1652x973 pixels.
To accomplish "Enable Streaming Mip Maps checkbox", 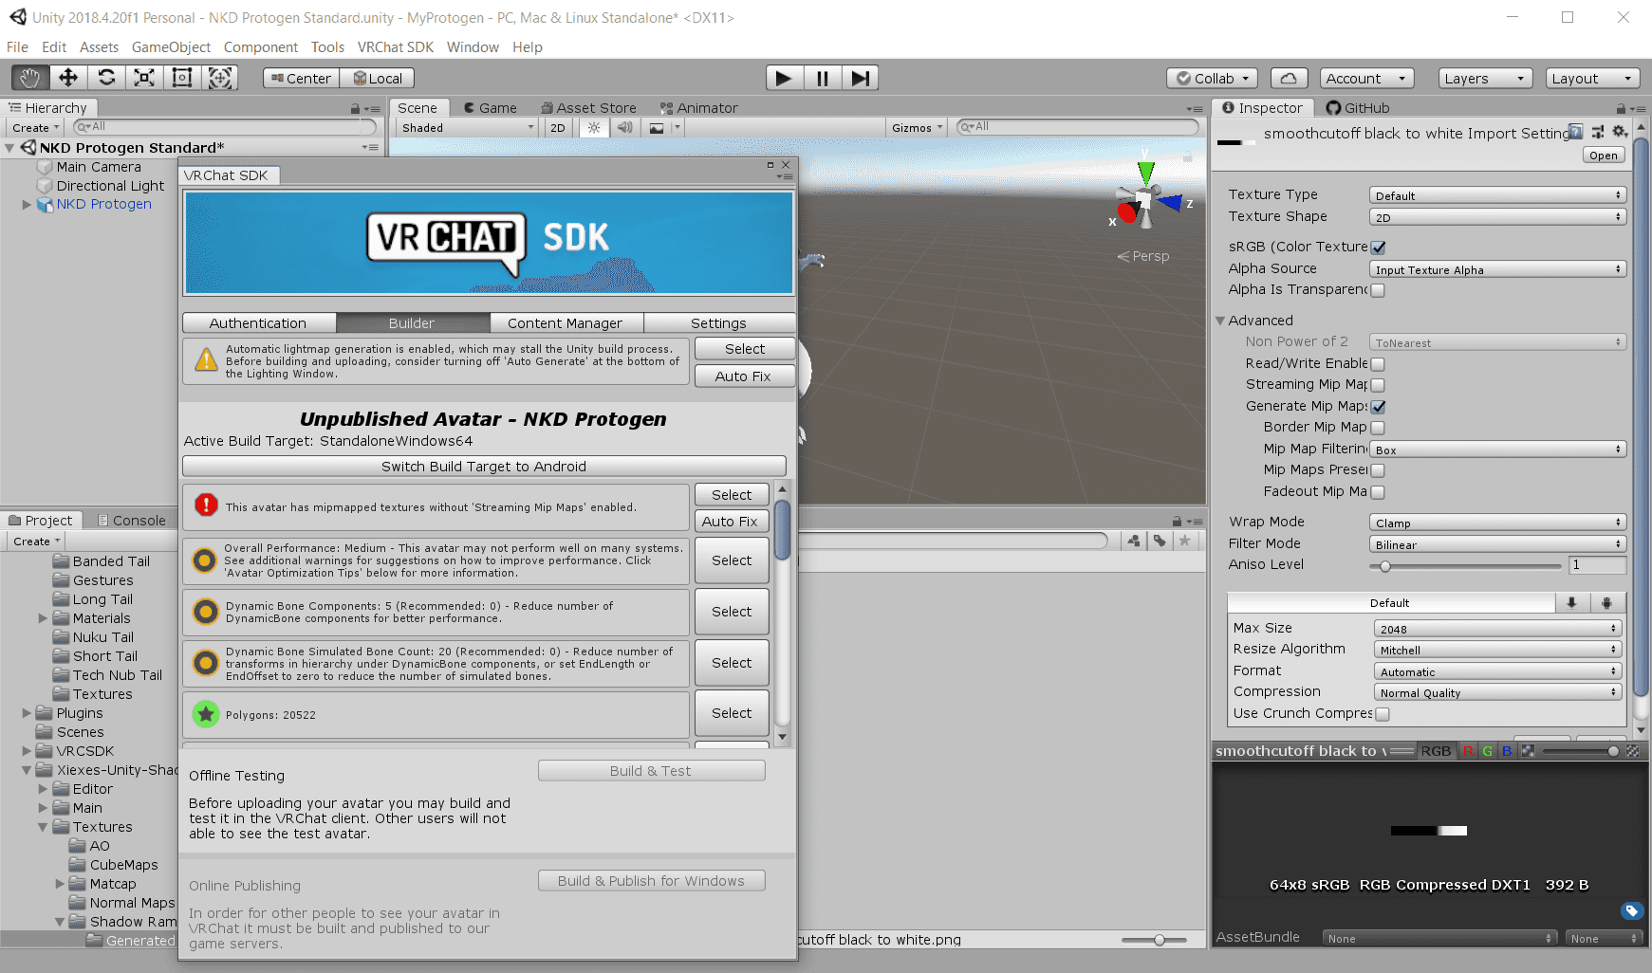I will tap(1378, 385).
